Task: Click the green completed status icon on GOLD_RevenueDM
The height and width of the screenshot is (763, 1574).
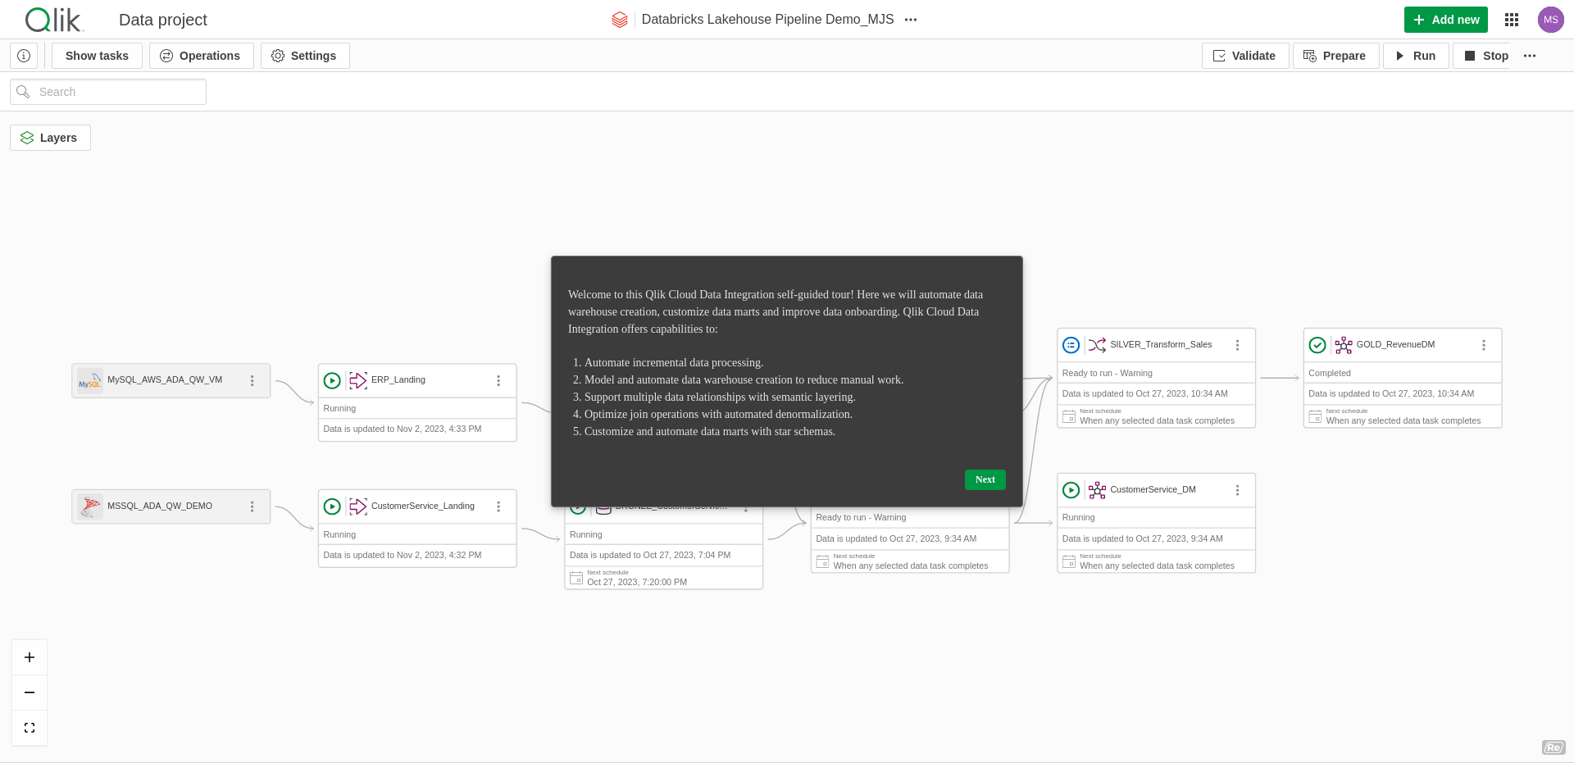Action: [x=1317, y=345]
